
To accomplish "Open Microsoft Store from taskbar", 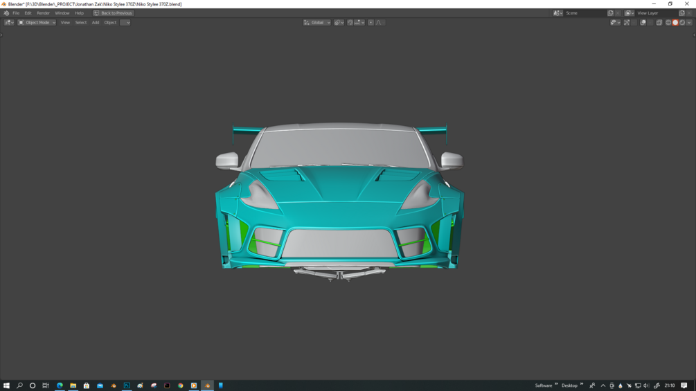I will coord(86,385).
